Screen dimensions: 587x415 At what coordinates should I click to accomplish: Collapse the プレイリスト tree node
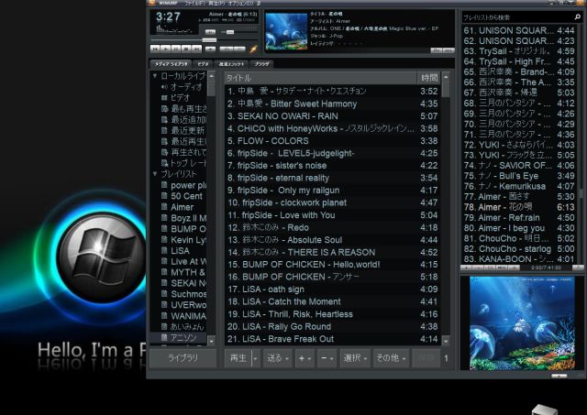point(155,174)
